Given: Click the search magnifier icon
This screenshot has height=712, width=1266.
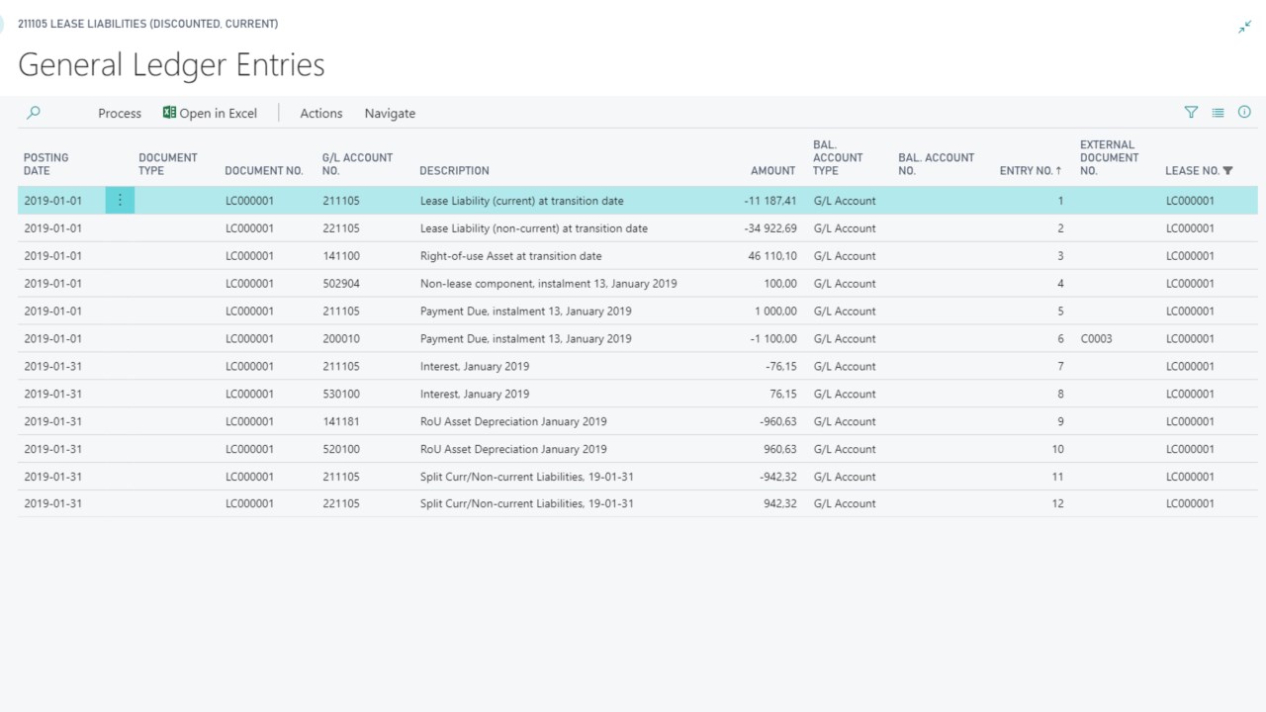Looking at the screenshot, I should pyautogui.click(x=34, y=113).
